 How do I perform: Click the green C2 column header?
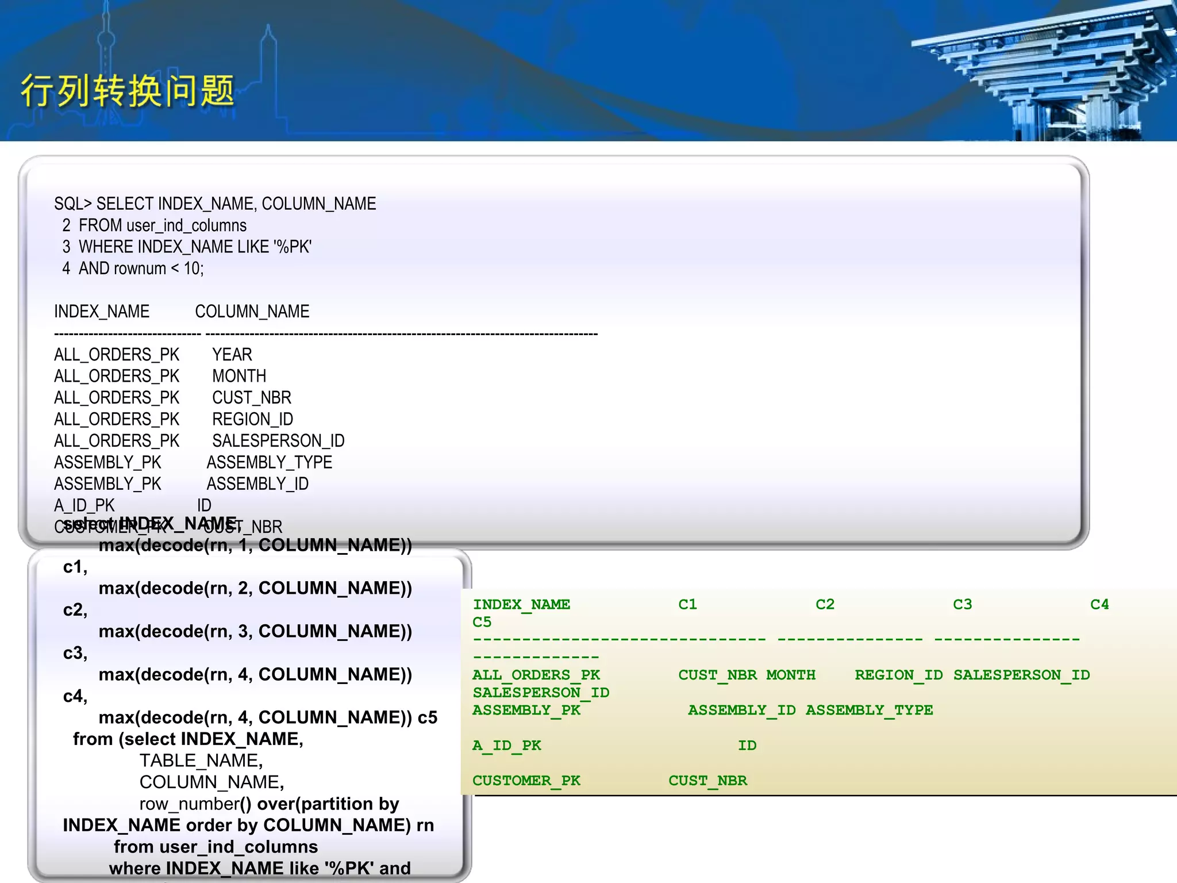click(x=825, y=604)
